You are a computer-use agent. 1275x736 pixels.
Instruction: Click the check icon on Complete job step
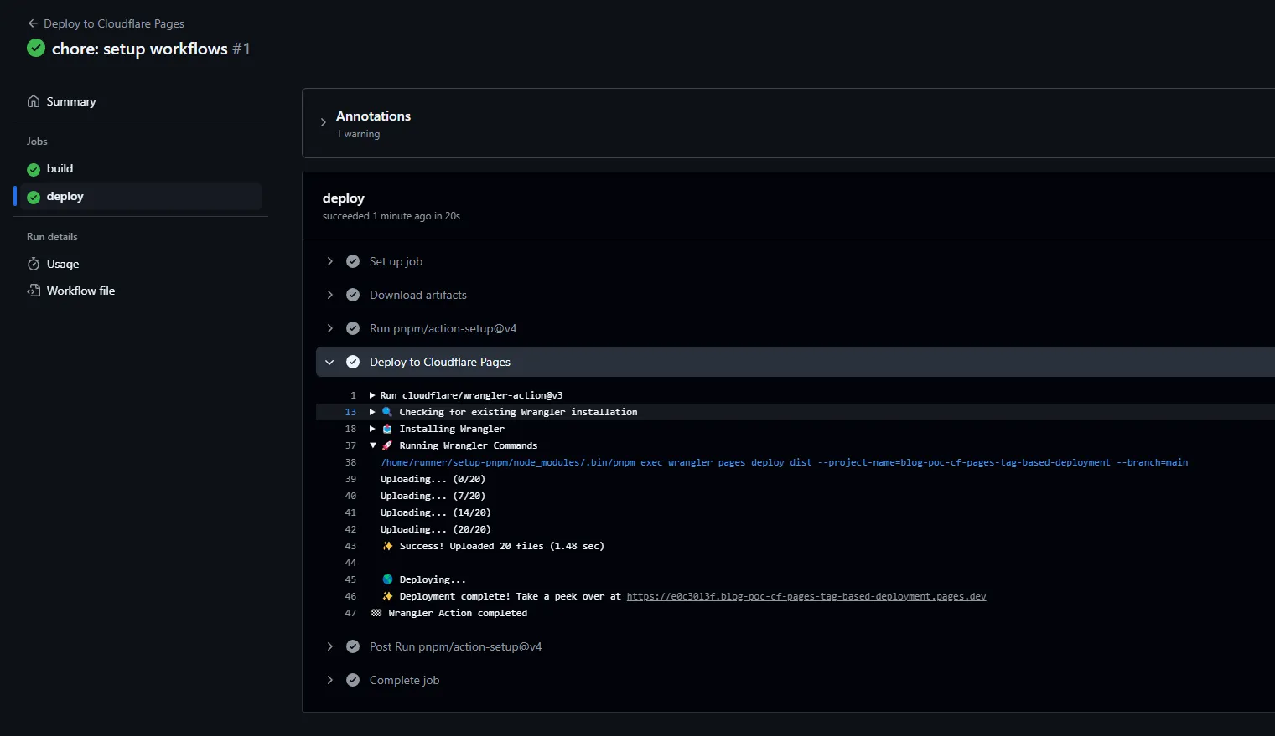[x=353, y=680]
